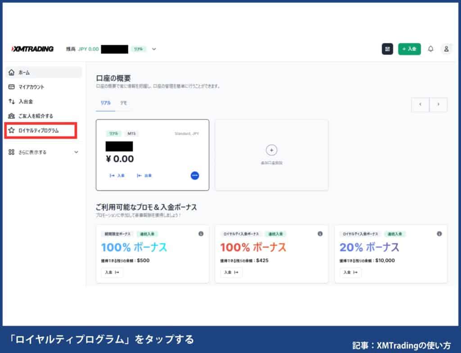Click the 20% ボーナス heading
The image size is (461, 353).
(369, 247)
